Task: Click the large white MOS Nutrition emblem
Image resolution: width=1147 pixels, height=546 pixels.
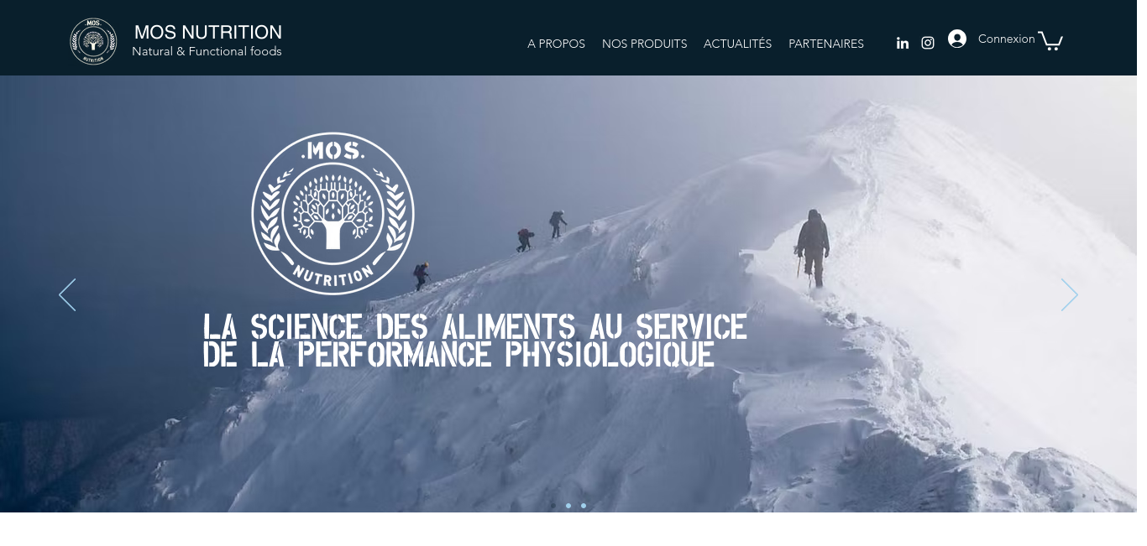Action: (x=333, y=213)
